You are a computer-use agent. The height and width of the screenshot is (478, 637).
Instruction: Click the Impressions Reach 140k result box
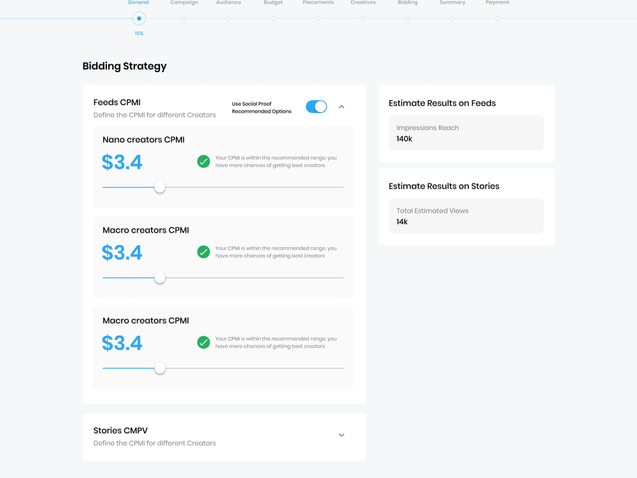[466, 133]
